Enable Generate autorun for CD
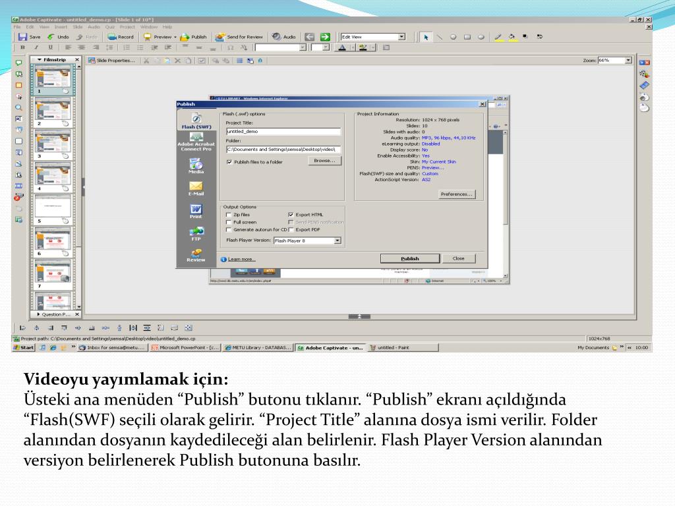The width and height of the screenshot is (675, 506). coord(229,230)
